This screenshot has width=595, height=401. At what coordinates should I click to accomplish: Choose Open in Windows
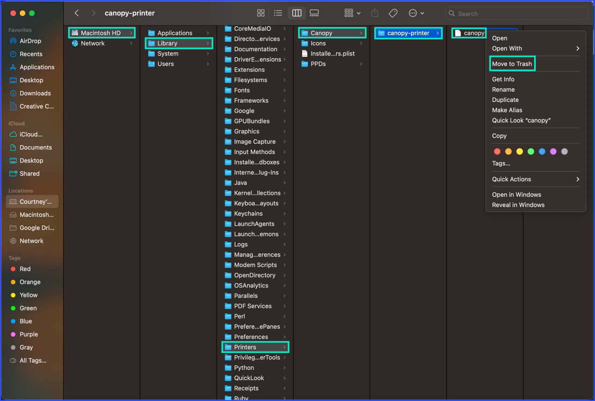(x=516, y=194)
